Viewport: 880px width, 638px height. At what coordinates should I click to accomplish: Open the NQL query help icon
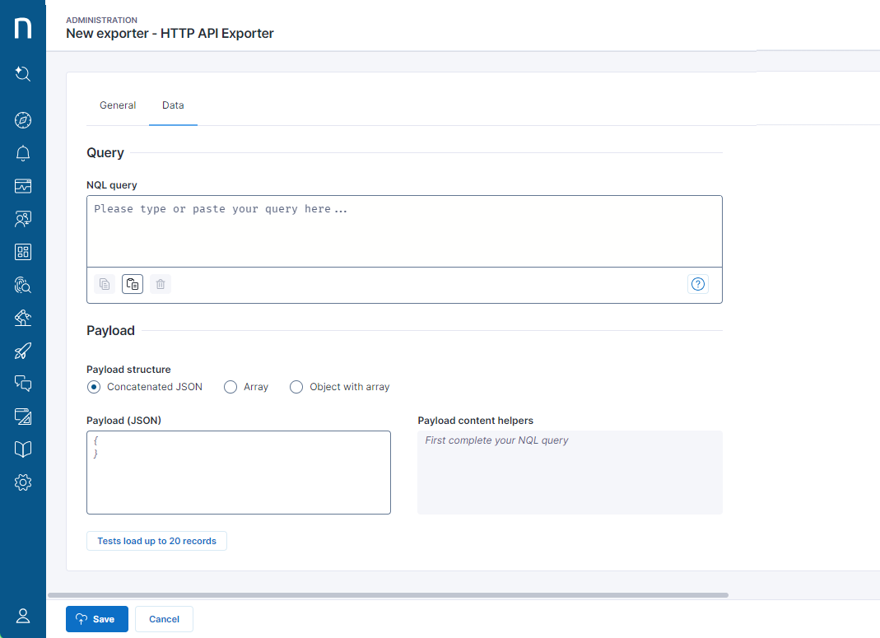click(x=697, y=284)
